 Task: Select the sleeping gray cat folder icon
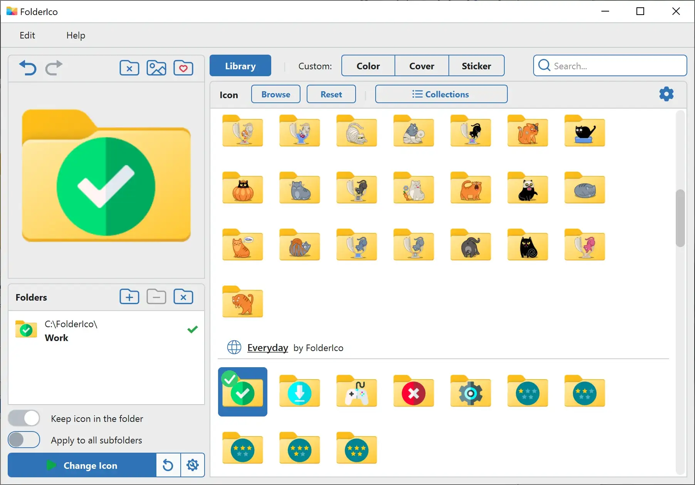585,188
